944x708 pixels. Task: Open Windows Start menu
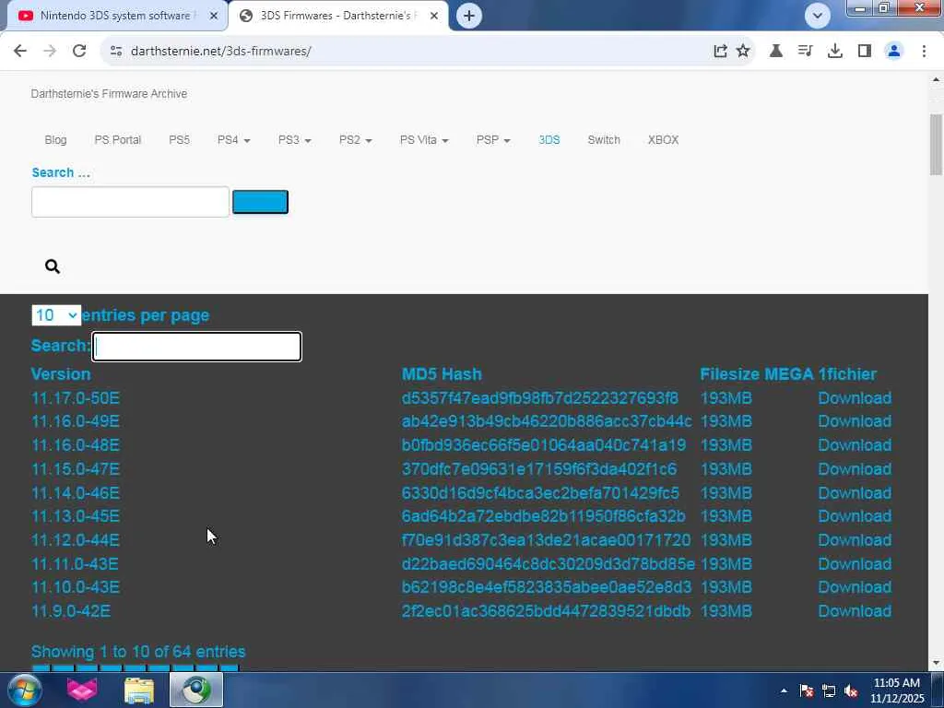coord(24,690)
